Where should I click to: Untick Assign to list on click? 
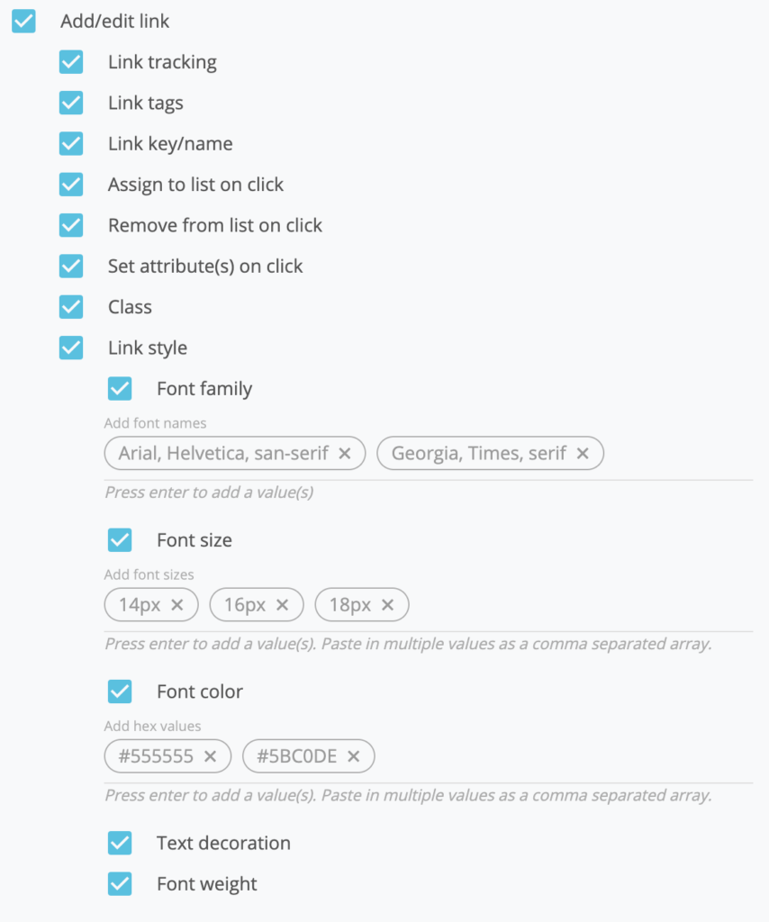71,184
